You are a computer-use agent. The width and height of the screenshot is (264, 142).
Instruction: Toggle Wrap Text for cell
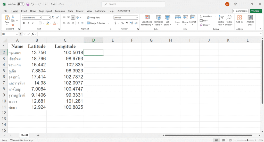[x=93, y=18]
